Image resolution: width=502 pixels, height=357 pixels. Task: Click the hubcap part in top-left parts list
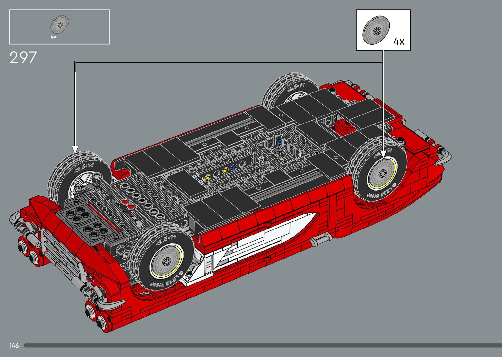pos(60,25)
